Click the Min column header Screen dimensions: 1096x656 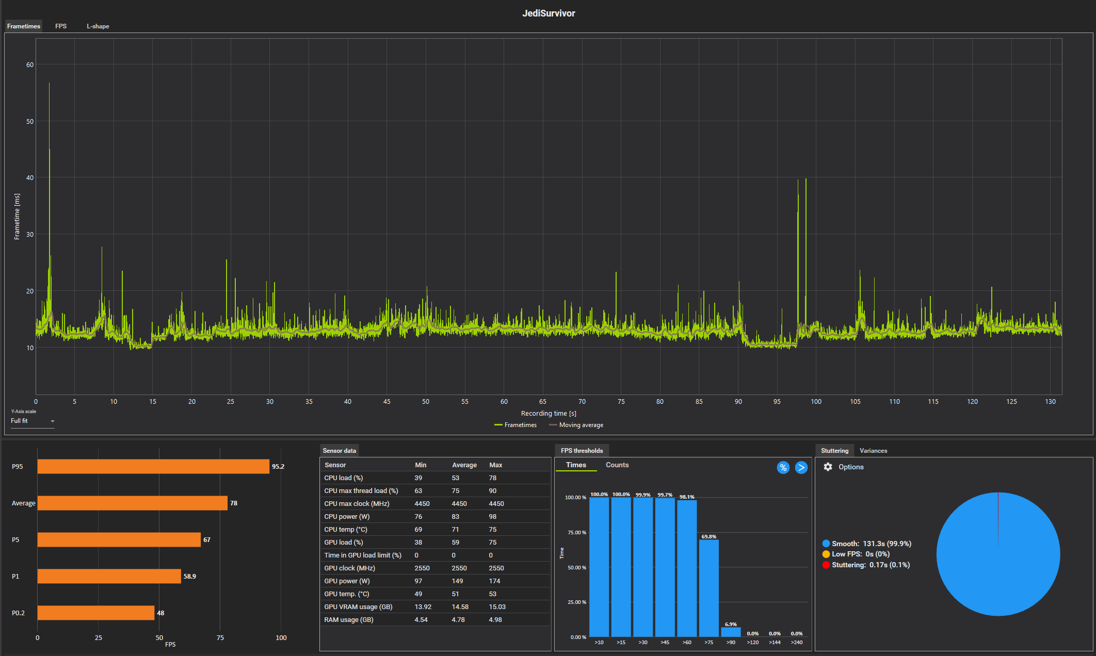421,465
